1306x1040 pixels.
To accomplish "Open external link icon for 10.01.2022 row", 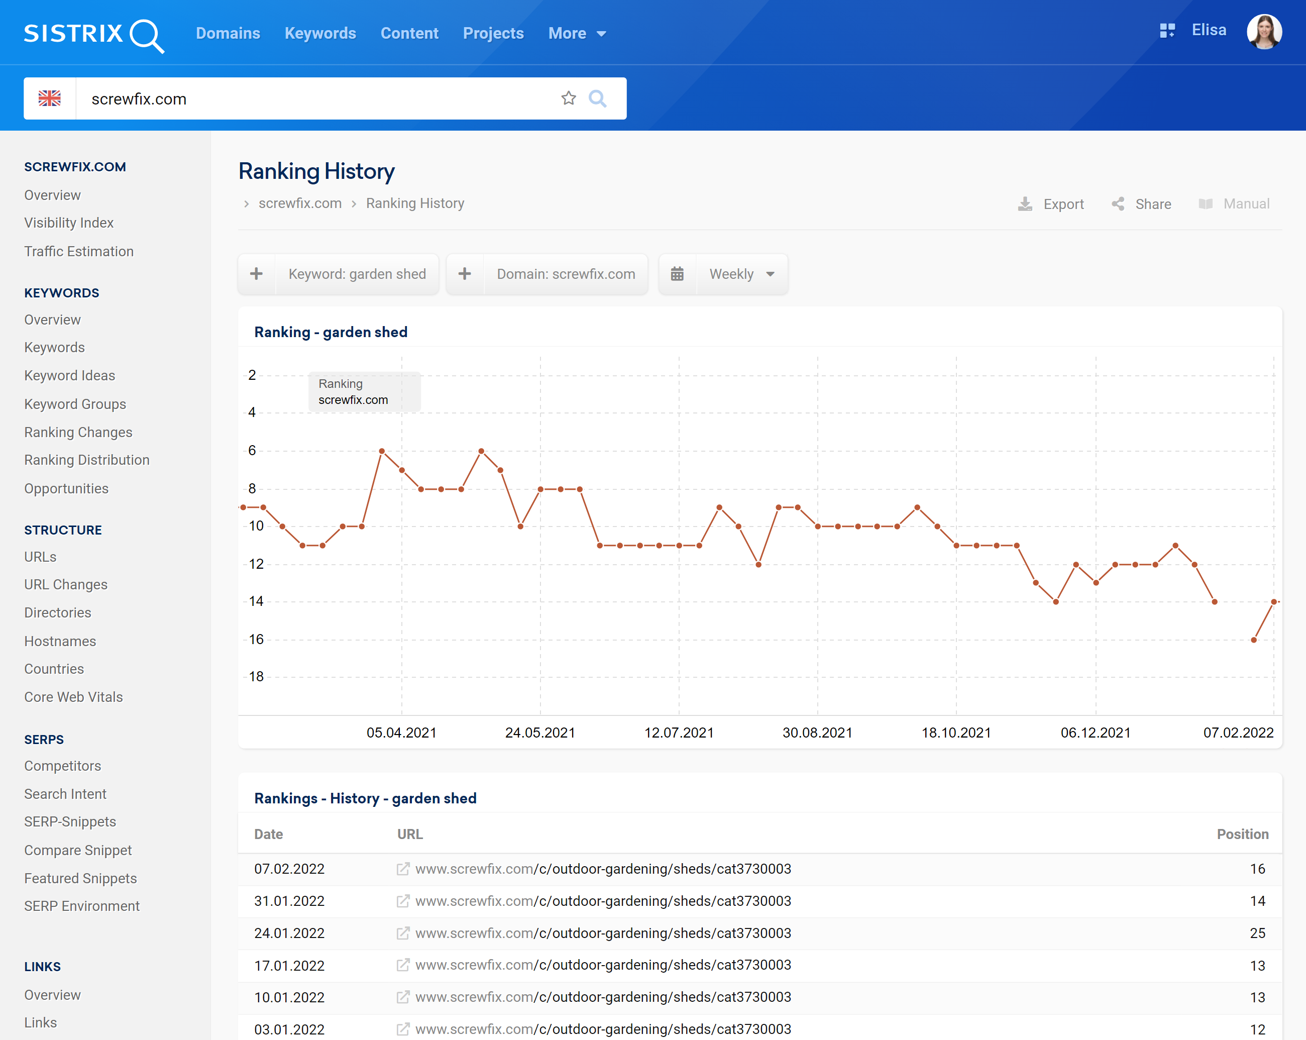I will pos(403,997).
